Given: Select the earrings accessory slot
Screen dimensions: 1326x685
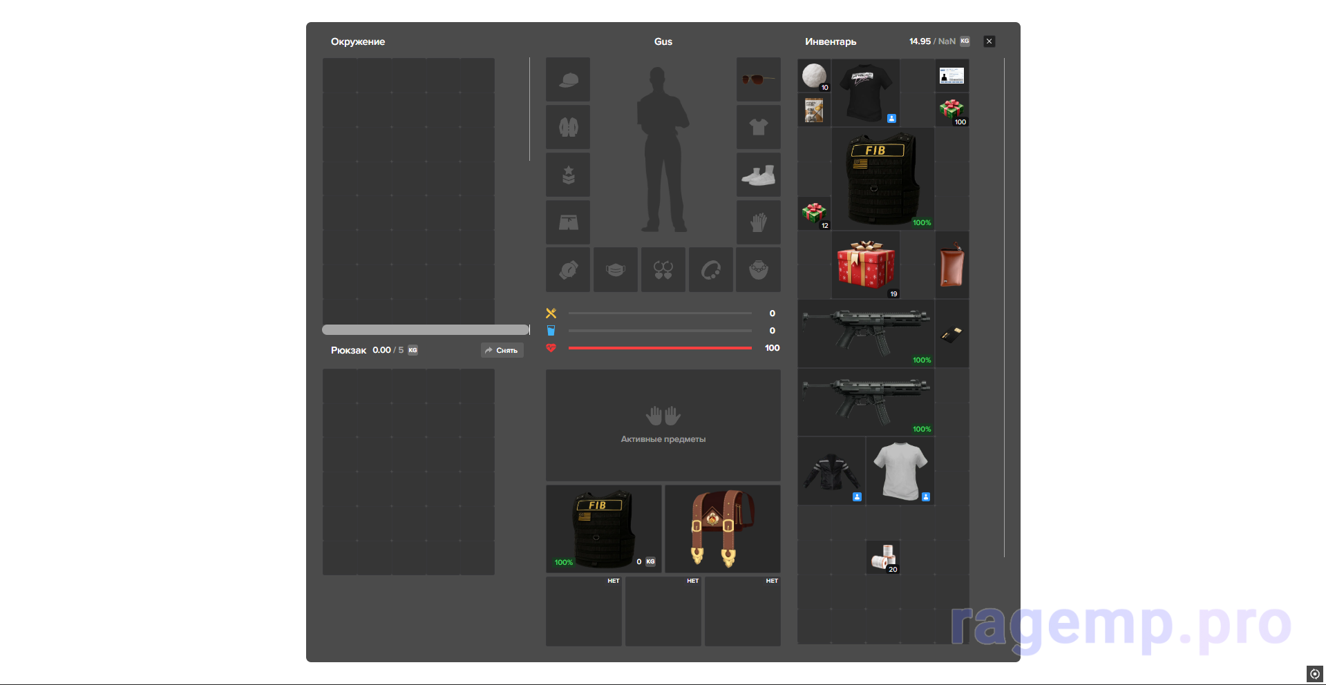Looking at the screenshot, I should click(663, 270).
